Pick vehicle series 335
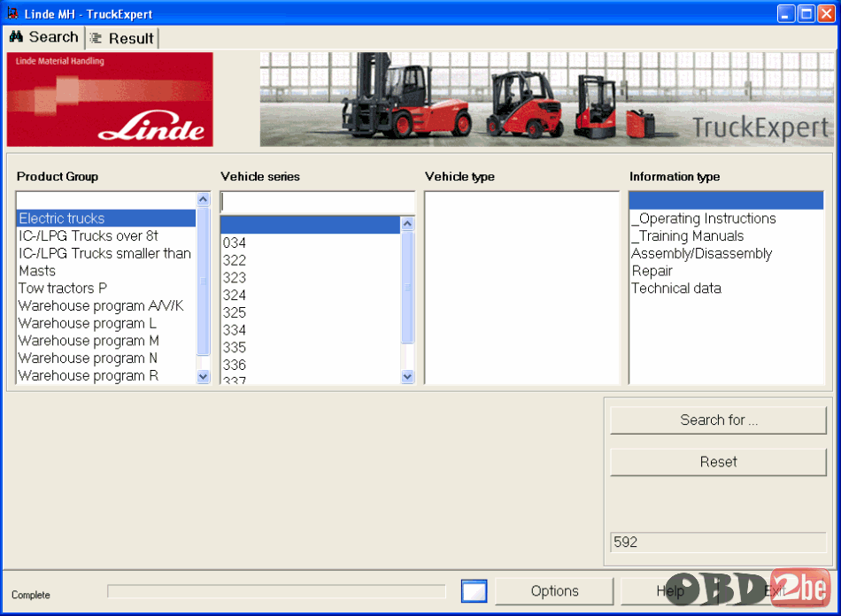 [x=311, y=348]
